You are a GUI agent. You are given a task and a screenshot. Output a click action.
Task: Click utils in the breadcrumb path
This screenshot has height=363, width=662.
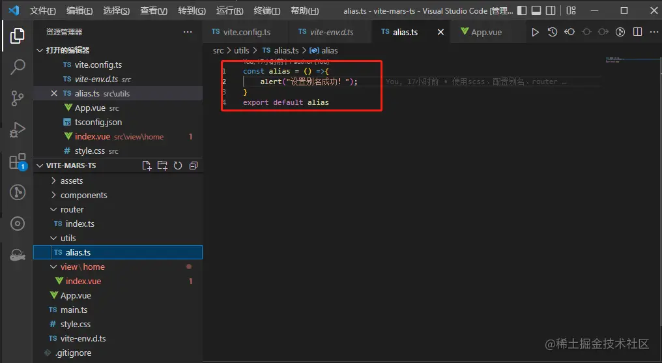pyautogui.click(x=242, y=51)
